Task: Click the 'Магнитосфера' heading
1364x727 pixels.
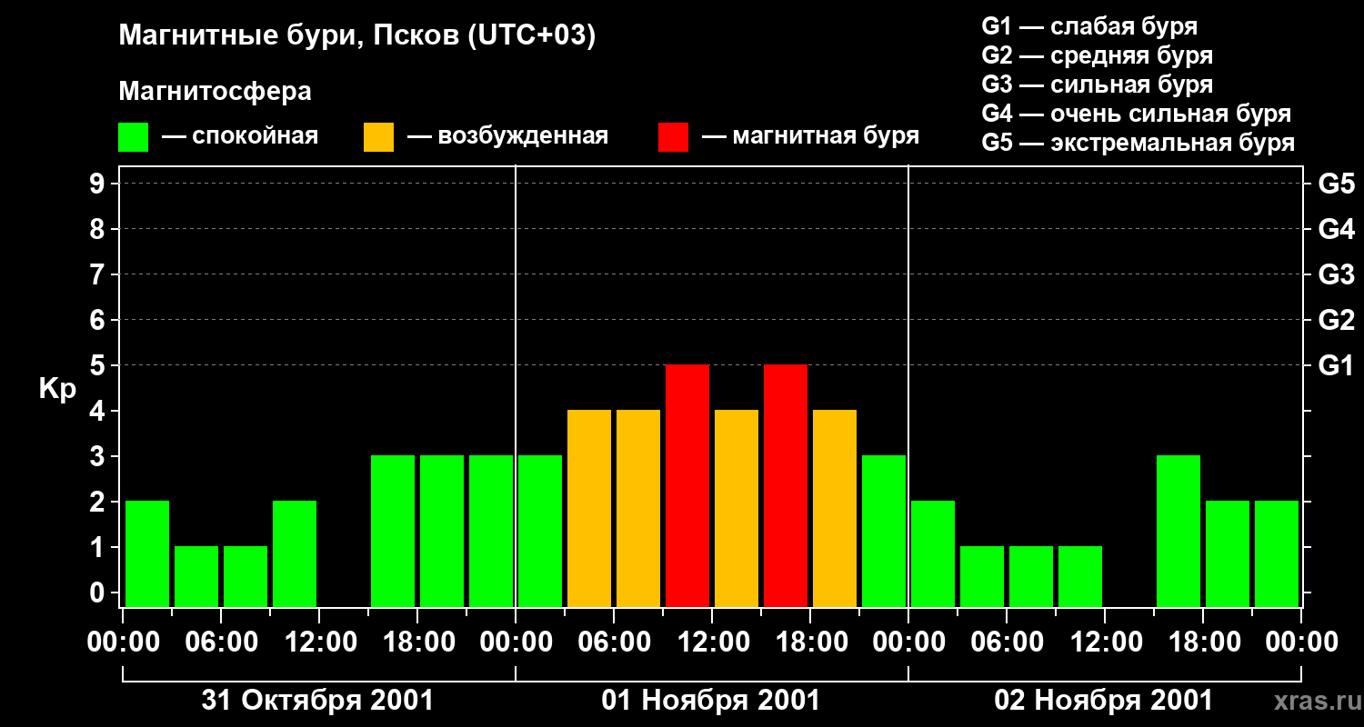Action: click(x=215, y=92)
